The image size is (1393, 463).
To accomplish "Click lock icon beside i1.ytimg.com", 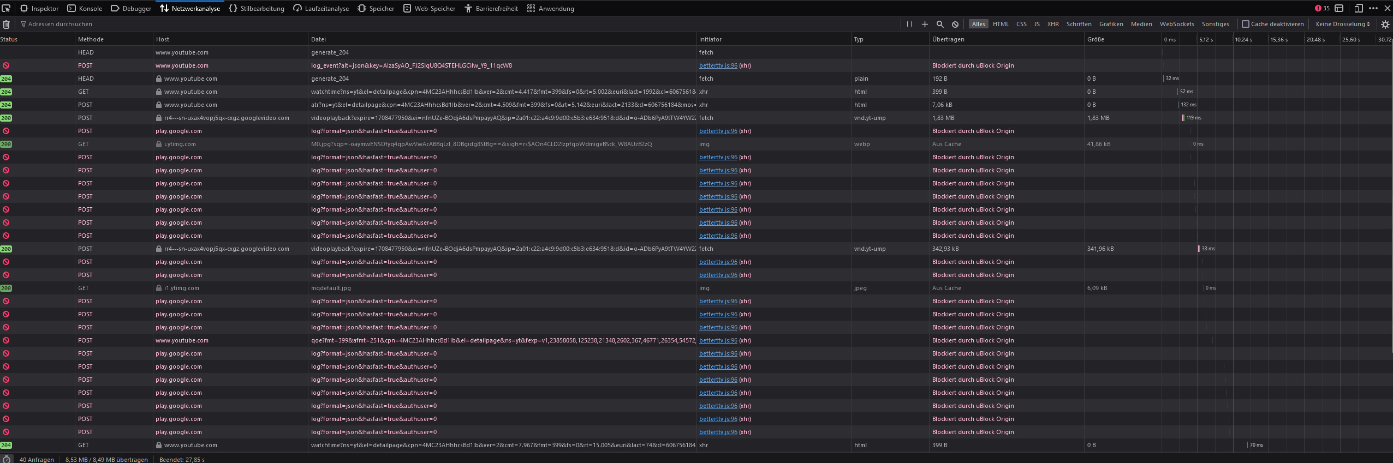I will [x=159, y=288].
